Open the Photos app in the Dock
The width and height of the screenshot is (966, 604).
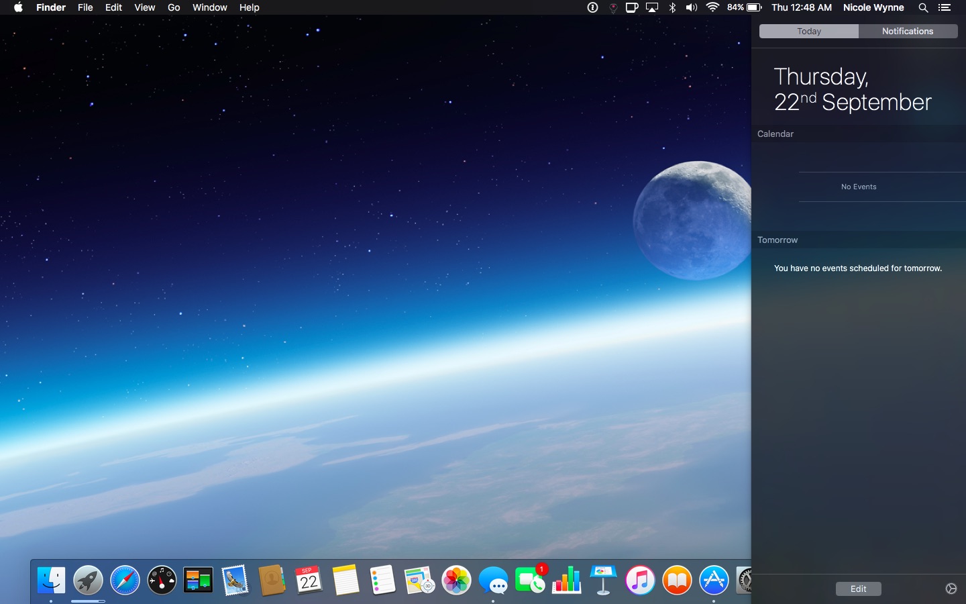click(456, 581)
